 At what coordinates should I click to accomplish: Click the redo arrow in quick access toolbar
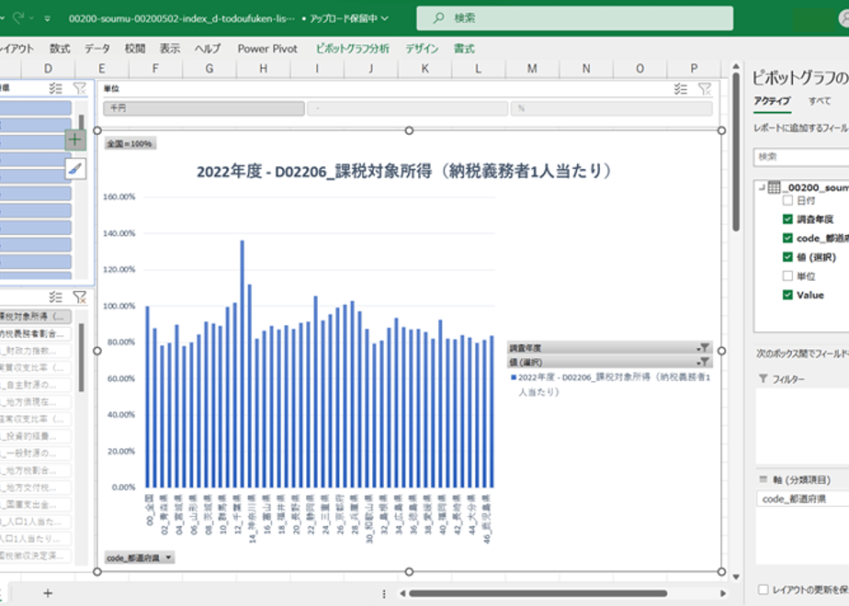point(17,17)
